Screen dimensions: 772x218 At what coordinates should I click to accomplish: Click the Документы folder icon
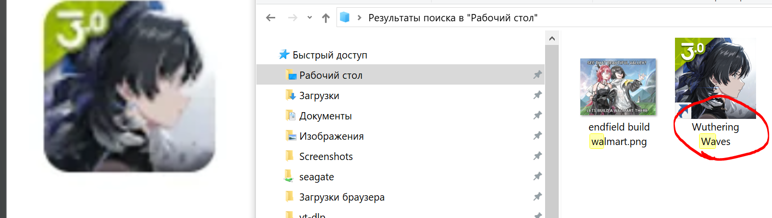[291, 115]
